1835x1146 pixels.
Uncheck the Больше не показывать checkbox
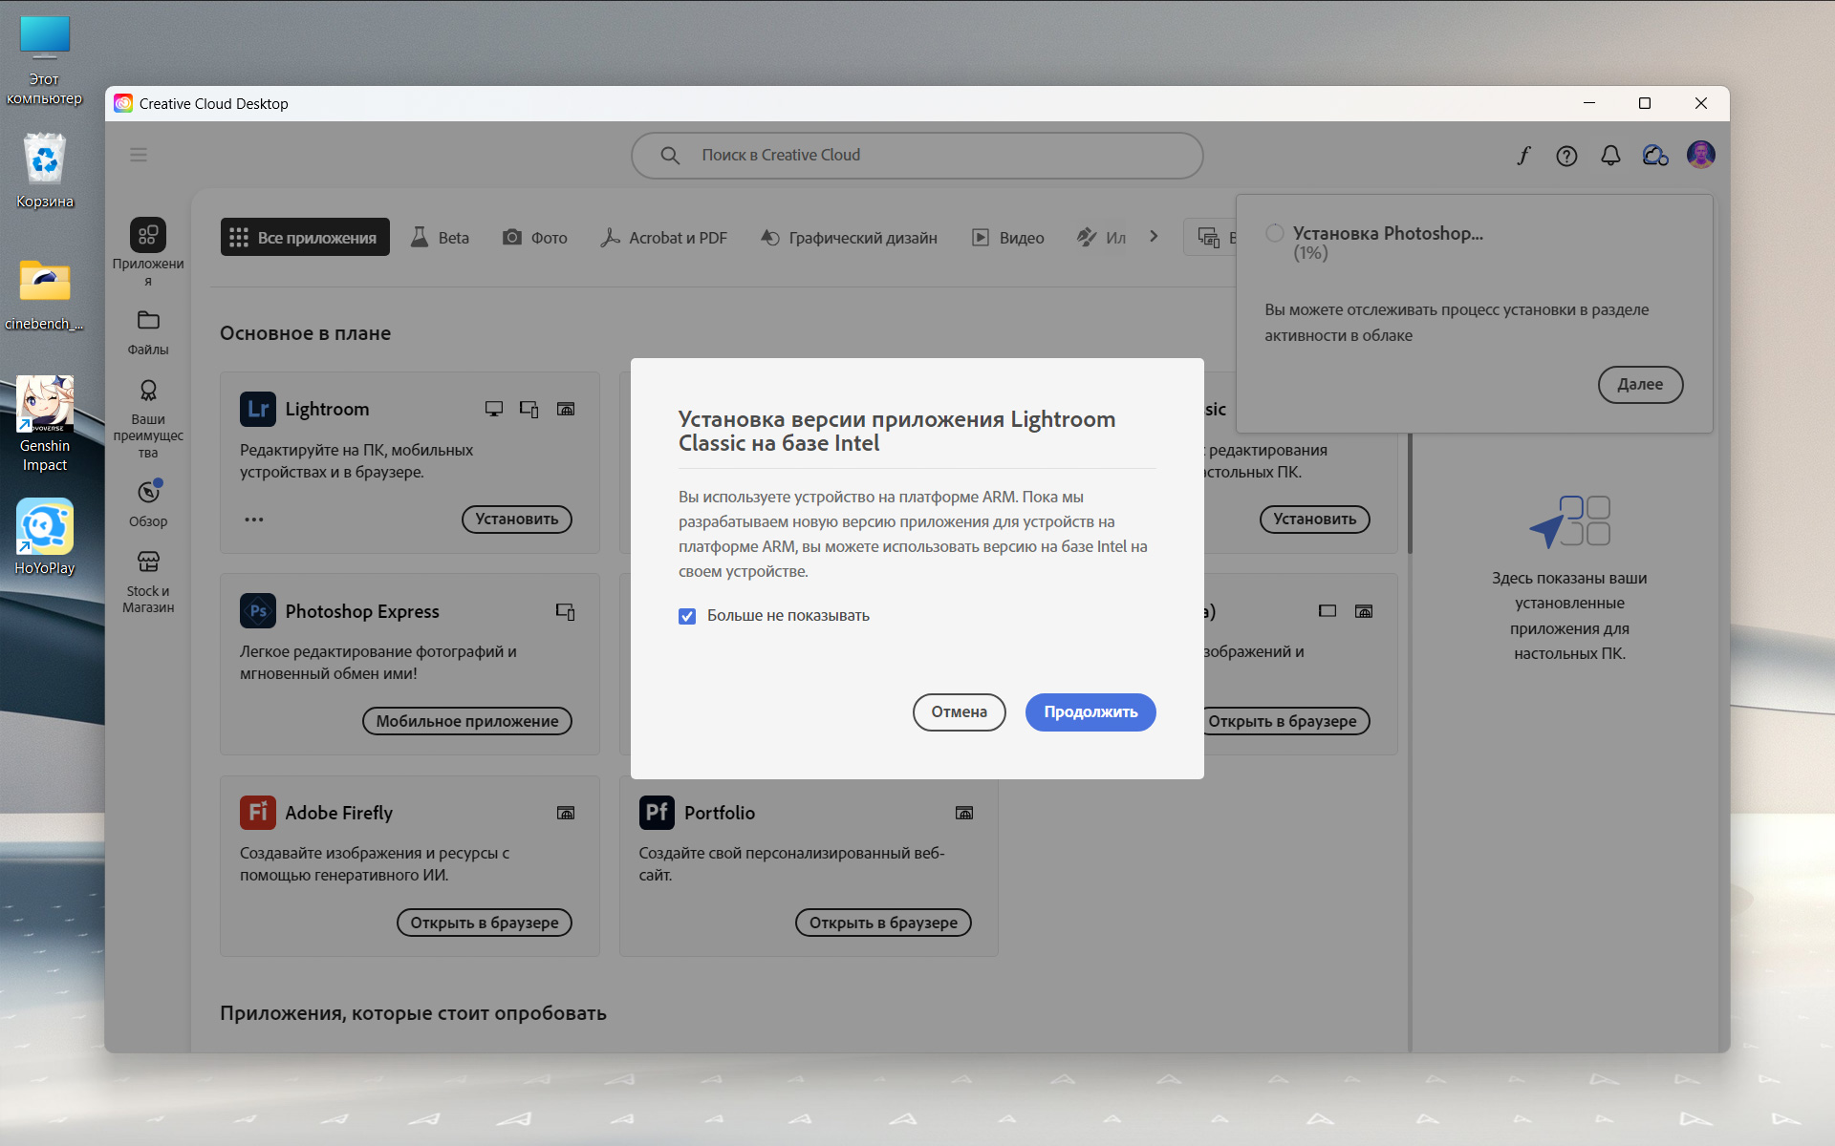(687, 616)
